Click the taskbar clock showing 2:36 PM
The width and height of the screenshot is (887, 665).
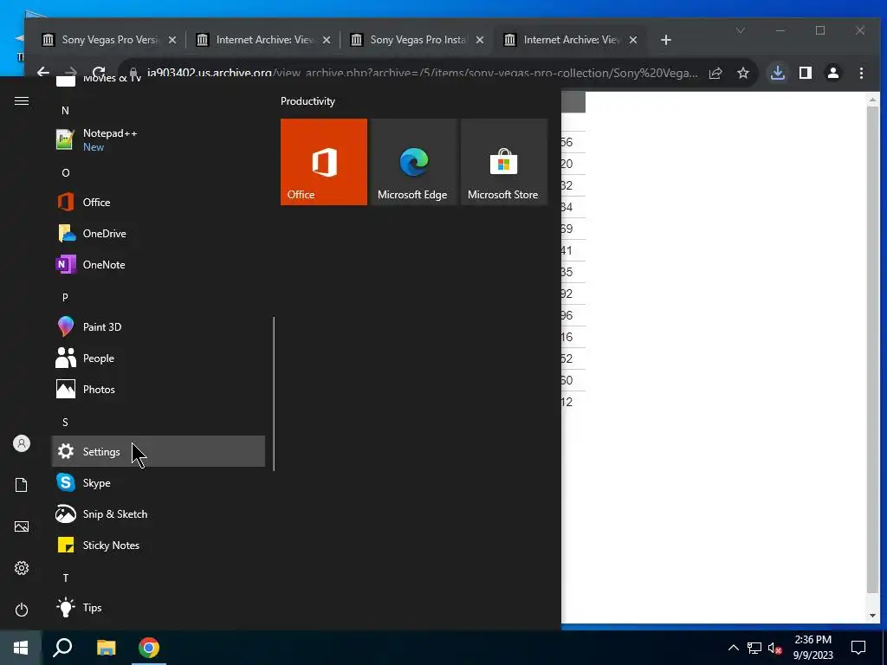coord(813,648)
